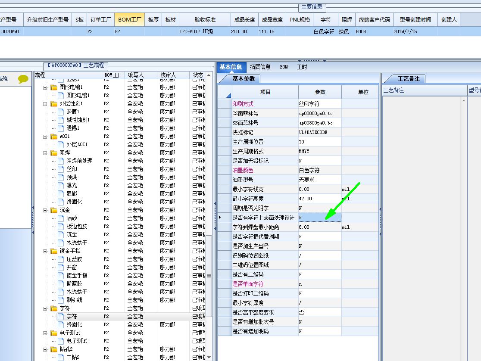
Task: Click the document icon beside 外层AOI1
Action: (x=61, y=144)
